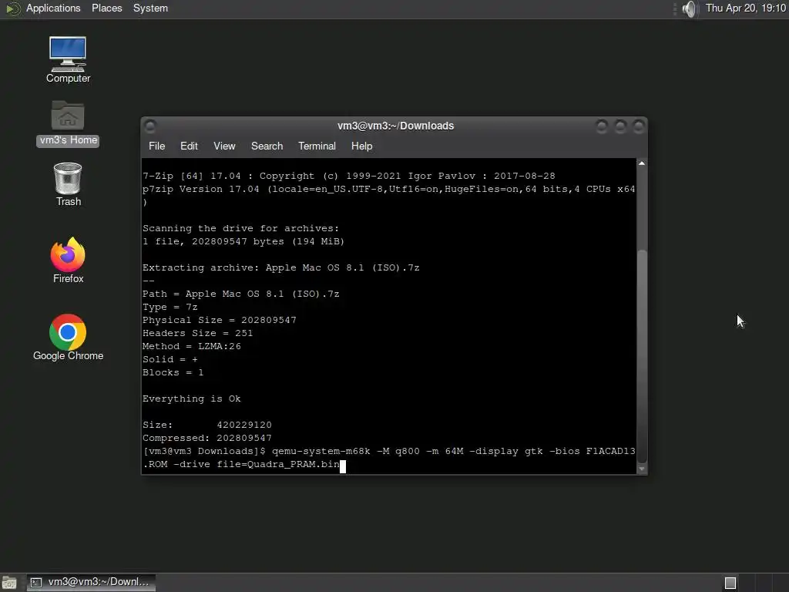Launch Firefox from the desktop
Viewport: 789px width, 592px height.
(x=68, y=261)
